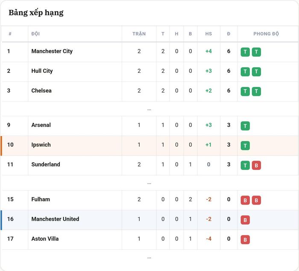Image resolution: width=299 pixels, height=271 pixels.
Task: Click Aston Villa's red B form badge
Action: point(245,239)
